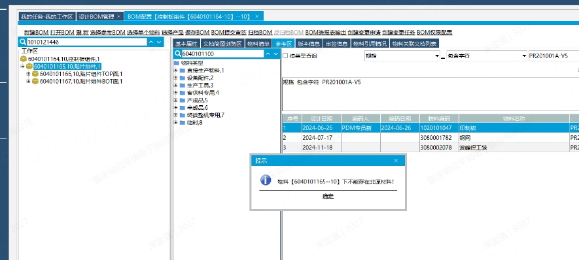
Task: Expand the 6040101167 贴片组件BOT面 node
Action: pos(28,81)
